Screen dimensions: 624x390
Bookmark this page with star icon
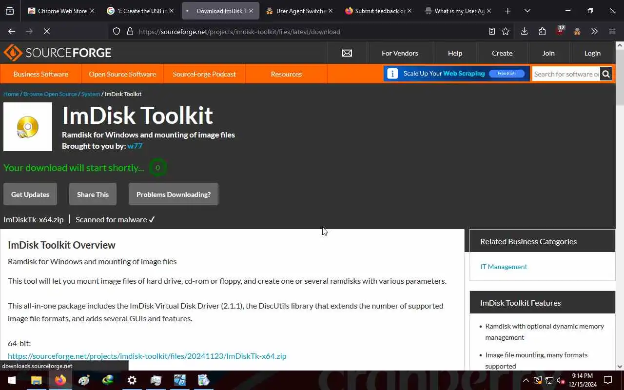point(506,31)
